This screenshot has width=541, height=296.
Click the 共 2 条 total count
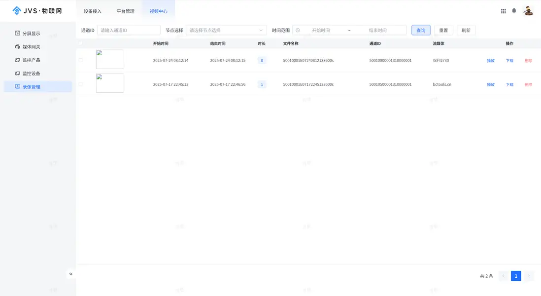(x=486, y=276)
